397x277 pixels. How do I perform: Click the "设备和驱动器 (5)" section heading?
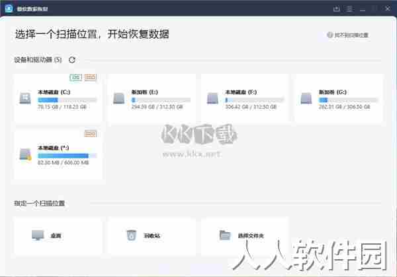pyautogui.click(x=38, y=60)
